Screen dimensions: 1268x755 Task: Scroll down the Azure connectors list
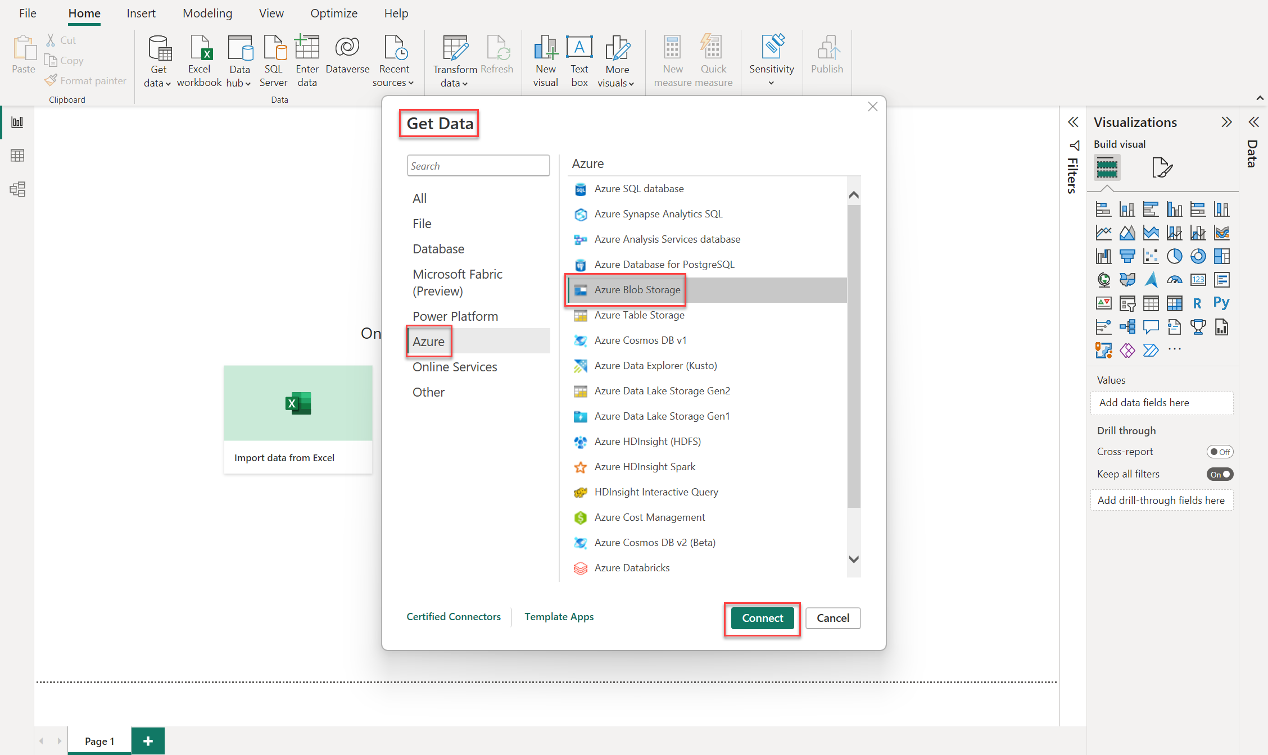pos(855,559)
